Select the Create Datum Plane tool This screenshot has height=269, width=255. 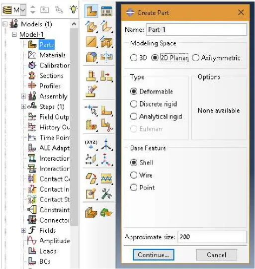(91, 160)
